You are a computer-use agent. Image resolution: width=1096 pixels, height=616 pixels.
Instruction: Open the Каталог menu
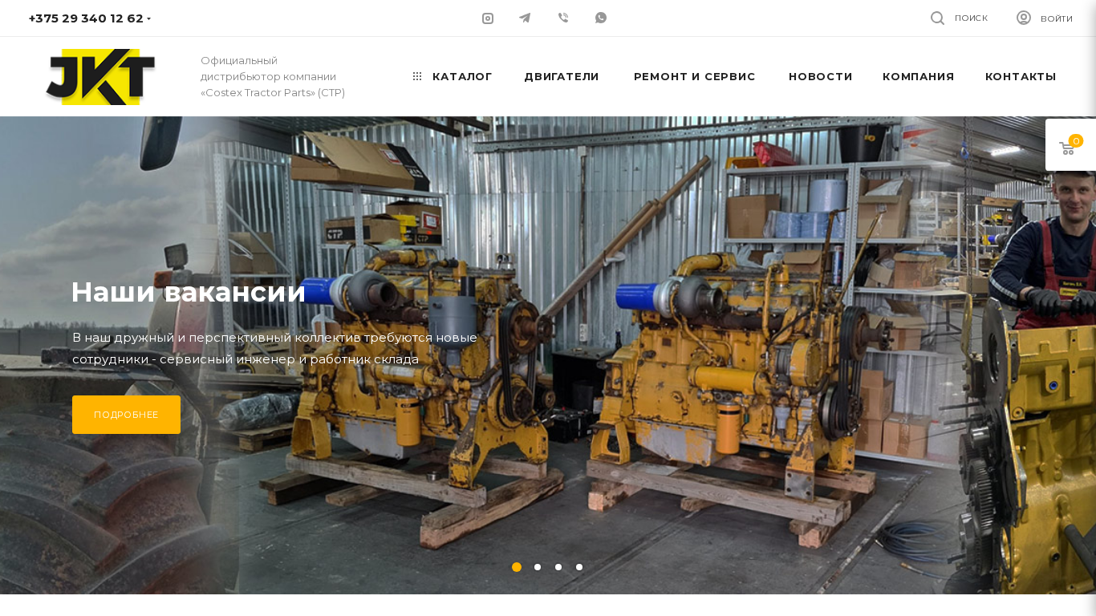(462, 77)
